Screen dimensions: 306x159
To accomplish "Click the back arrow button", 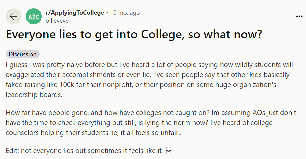I will pos(14,16).
